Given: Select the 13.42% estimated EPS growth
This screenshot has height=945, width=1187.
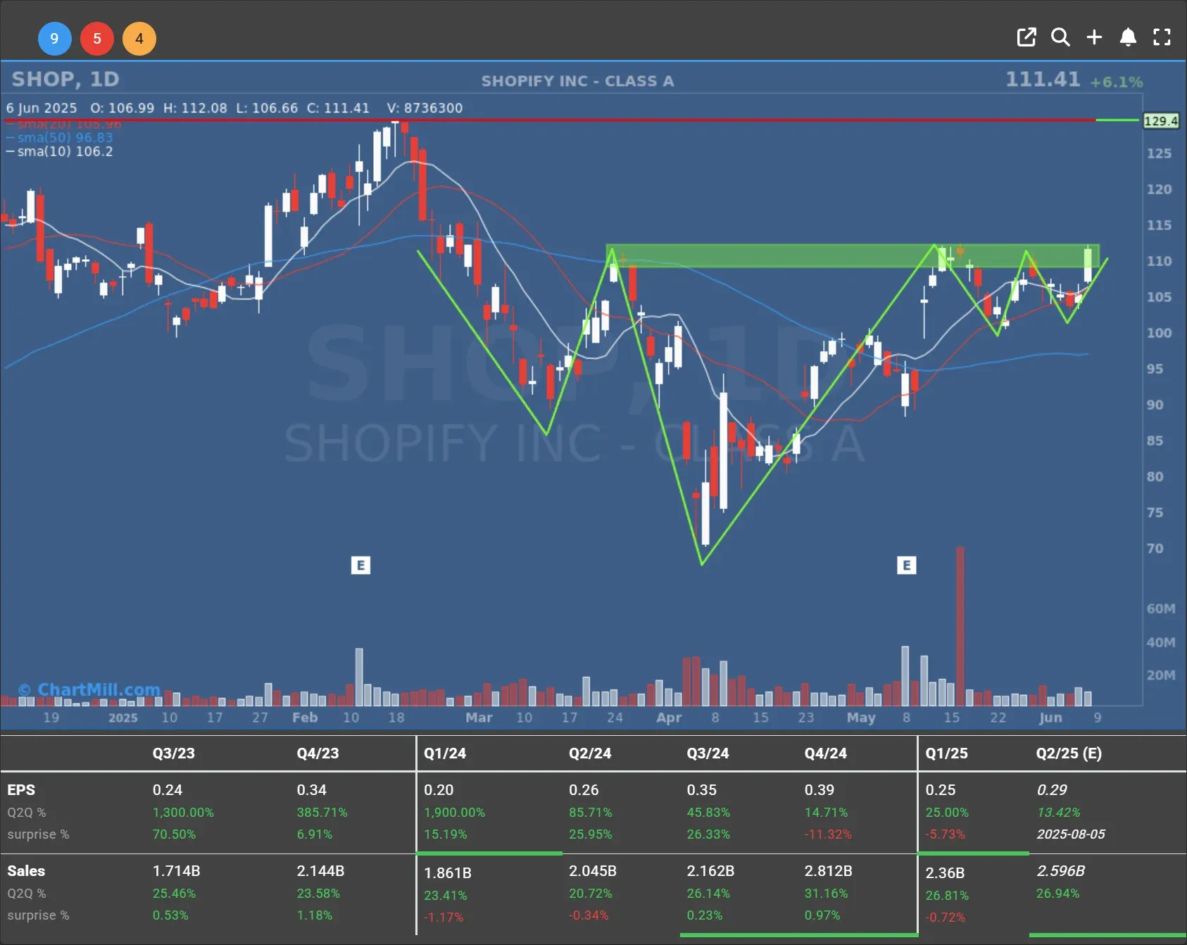Looking at the screenshot, I should point(1058,812).
